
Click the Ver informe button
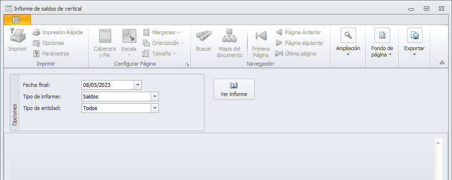coord(234,89)
